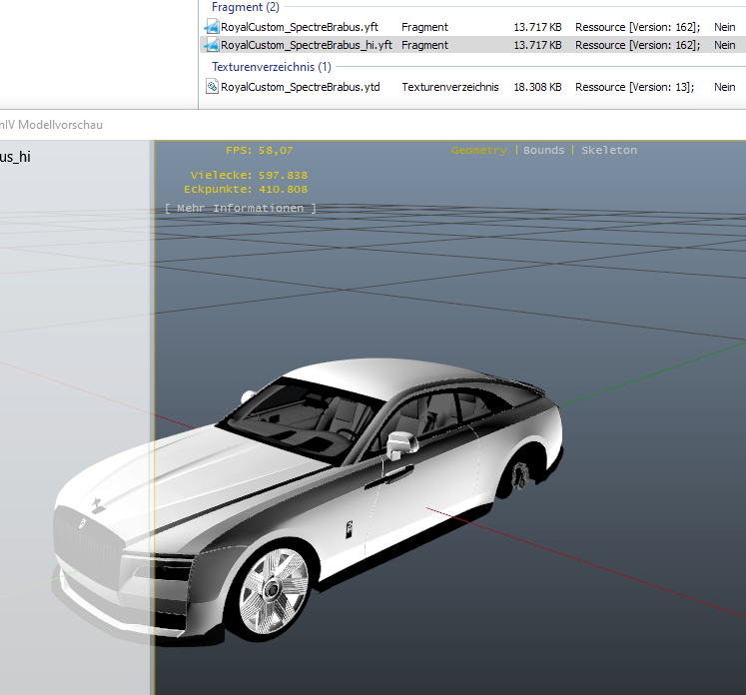Click the car's hood ornament in preview

tap(98, 505)
